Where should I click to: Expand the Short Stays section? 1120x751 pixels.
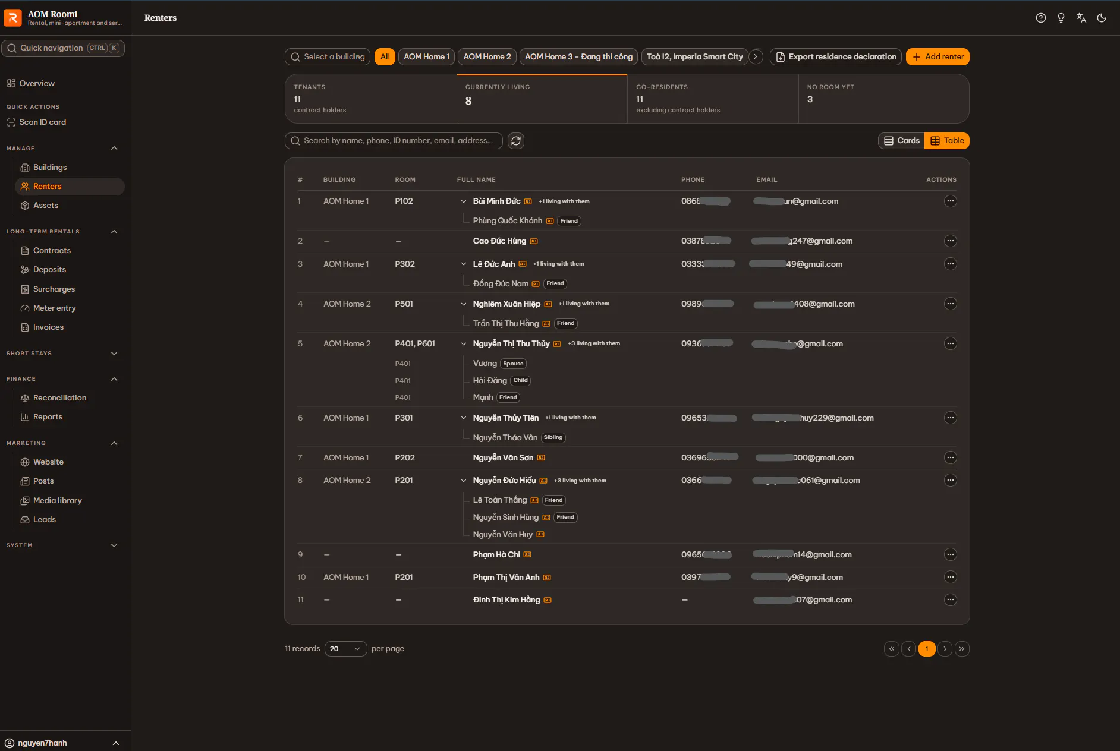(114, 354)
